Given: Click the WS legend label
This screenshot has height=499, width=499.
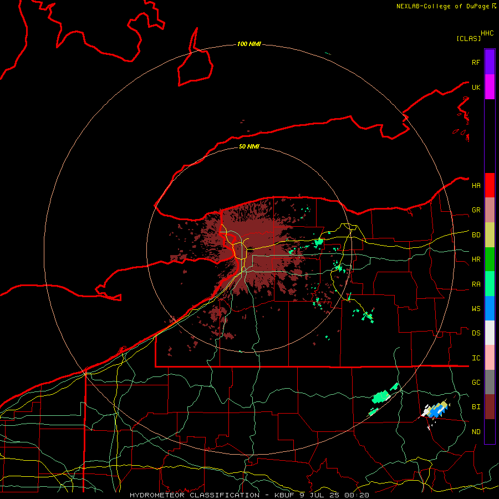Looking at the screenshot, I should [476, 309].
